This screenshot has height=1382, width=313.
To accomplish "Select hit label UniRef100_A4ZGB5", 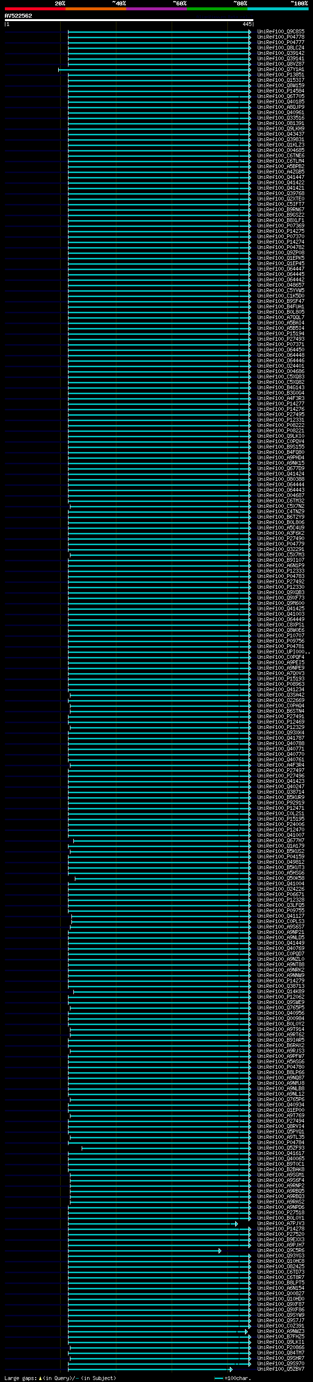I will click(281, 172).
